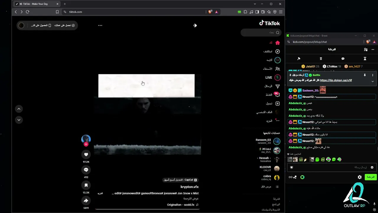This screenshot has height=213, width=378.
Task: Open the TikTok profile page
Action: coord(268,112)
